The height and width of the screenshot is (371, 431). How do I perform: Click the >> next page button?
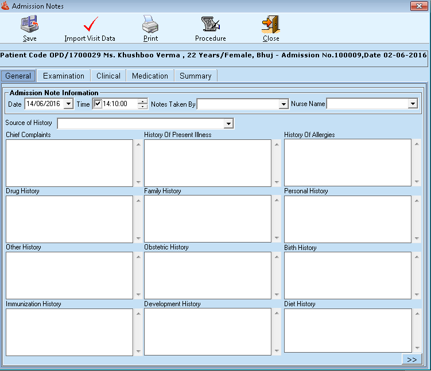click(x=411, y=360)
